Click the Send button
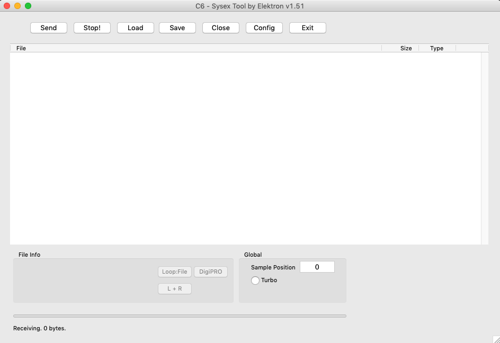The width and height of the screenshot is (500, 343). 49,28
